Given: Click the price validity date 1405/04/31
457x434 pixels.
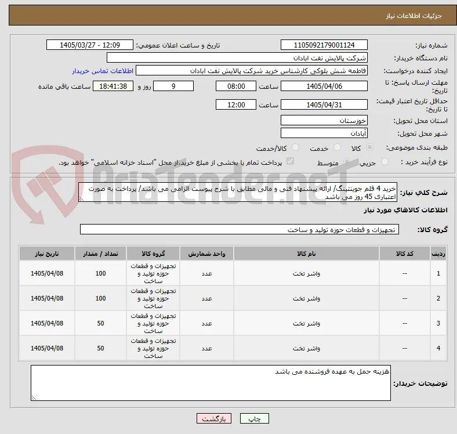Looking at the screenshot, I should tap(324, 104).
